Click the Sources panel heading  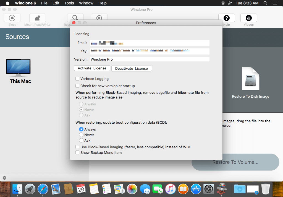coord(17,37)
